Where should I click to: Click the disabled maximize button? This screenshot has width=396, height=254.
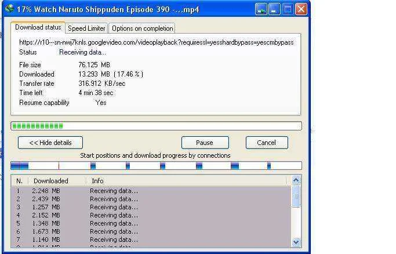click(x=288, y=10)
